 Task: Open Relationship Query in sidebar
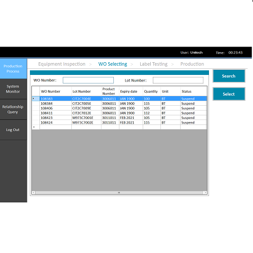(13, 109)
